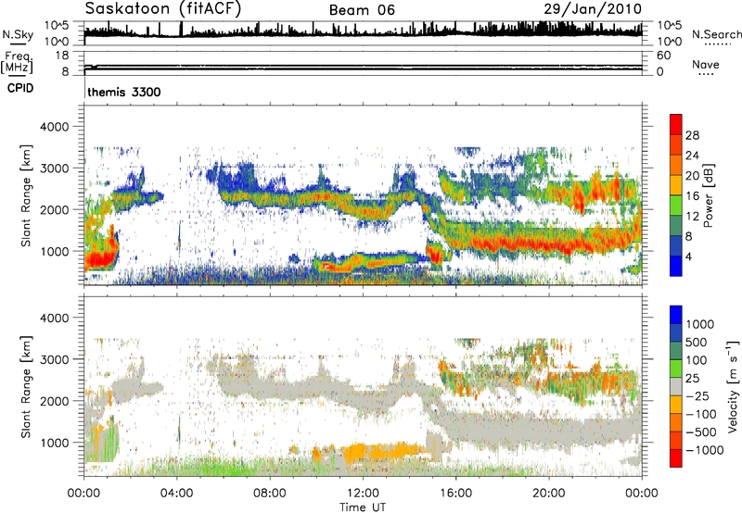Click the orange velocity patch near 12:00
This screenshot has width=742, height=513.
tap(382, 453)
